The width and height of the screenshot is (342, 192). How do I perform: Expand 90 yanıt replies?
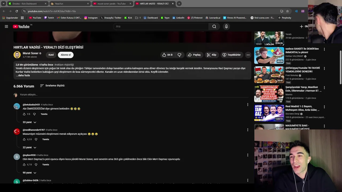click(29, 173)
